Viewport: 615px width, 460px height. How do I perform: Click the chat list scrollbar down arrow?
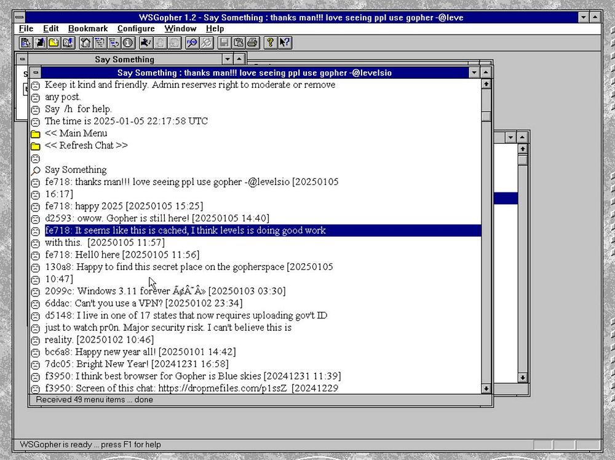pyautogui.click(x=486, y=389)
